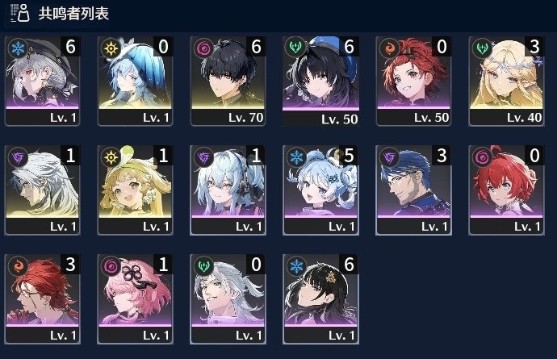Click the 共鸣者列表 header title
The width and height of the screenshot is (557, 359).
tap(73, 14)
